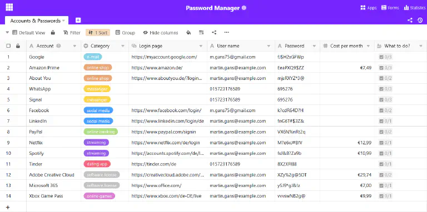Open the Xbox Game Pass row checklist
The height and width of the screenshot is (212, 427).
tap(385, 196)
